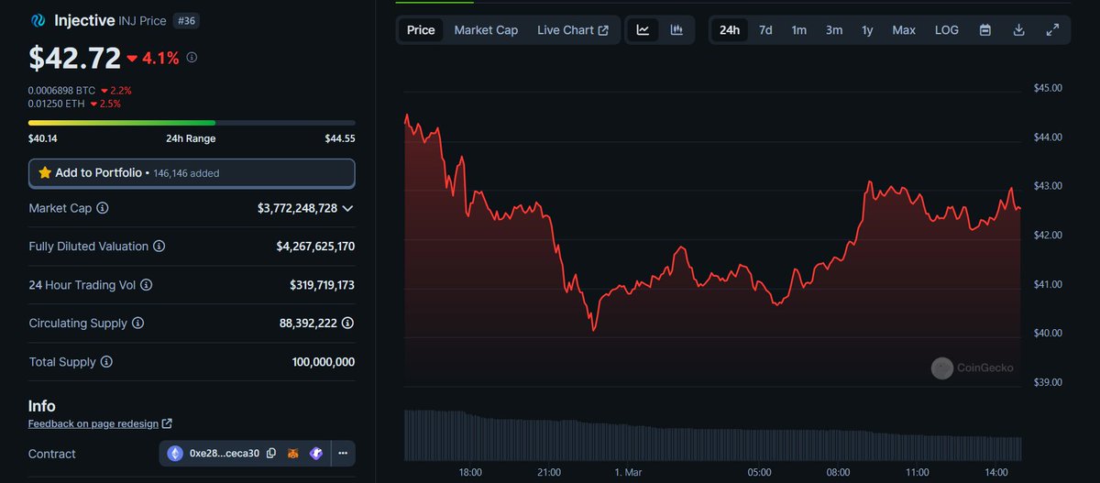Select the Price chart tab
The height and width of the screenshot is (483, 1100).
click(421, 30)
